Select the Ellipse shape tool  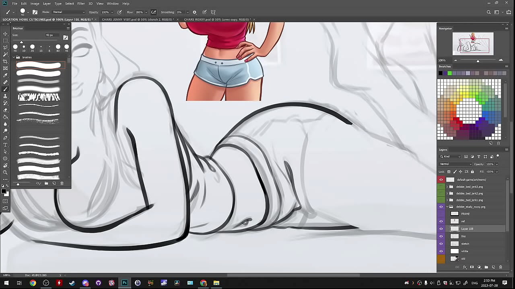tap(5, 158)
